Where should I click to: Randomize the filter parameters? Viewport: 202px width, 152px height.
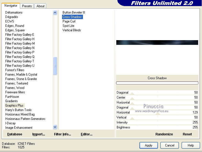[164, 134]
